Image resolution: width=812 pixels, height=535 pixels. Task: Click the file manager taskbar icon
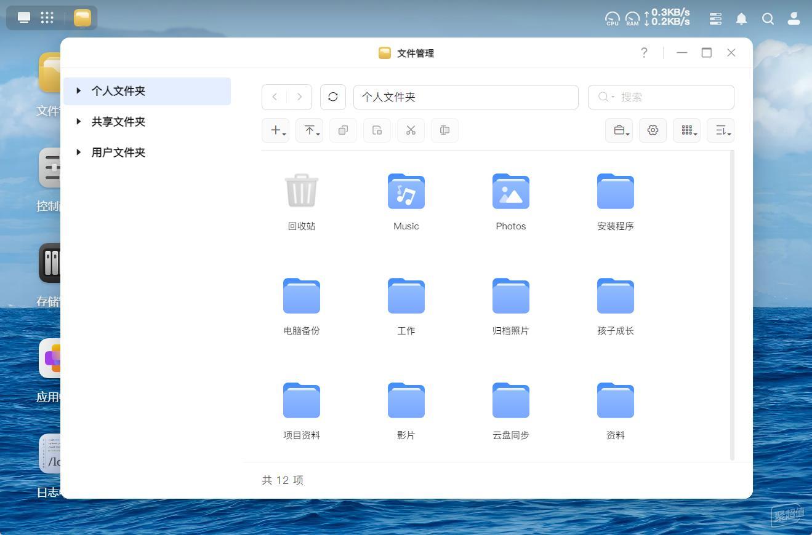[82, 18]
